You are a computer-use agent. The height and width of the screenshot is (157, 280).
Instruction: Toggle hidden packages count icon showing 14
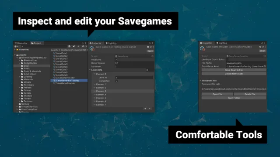[84, 46]
